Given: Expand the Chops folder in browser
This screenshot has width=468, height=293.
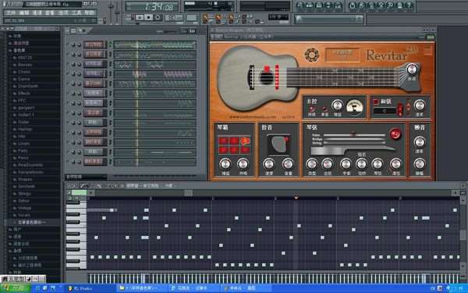Looking at the screenshot, I should [x=24, y=72].
